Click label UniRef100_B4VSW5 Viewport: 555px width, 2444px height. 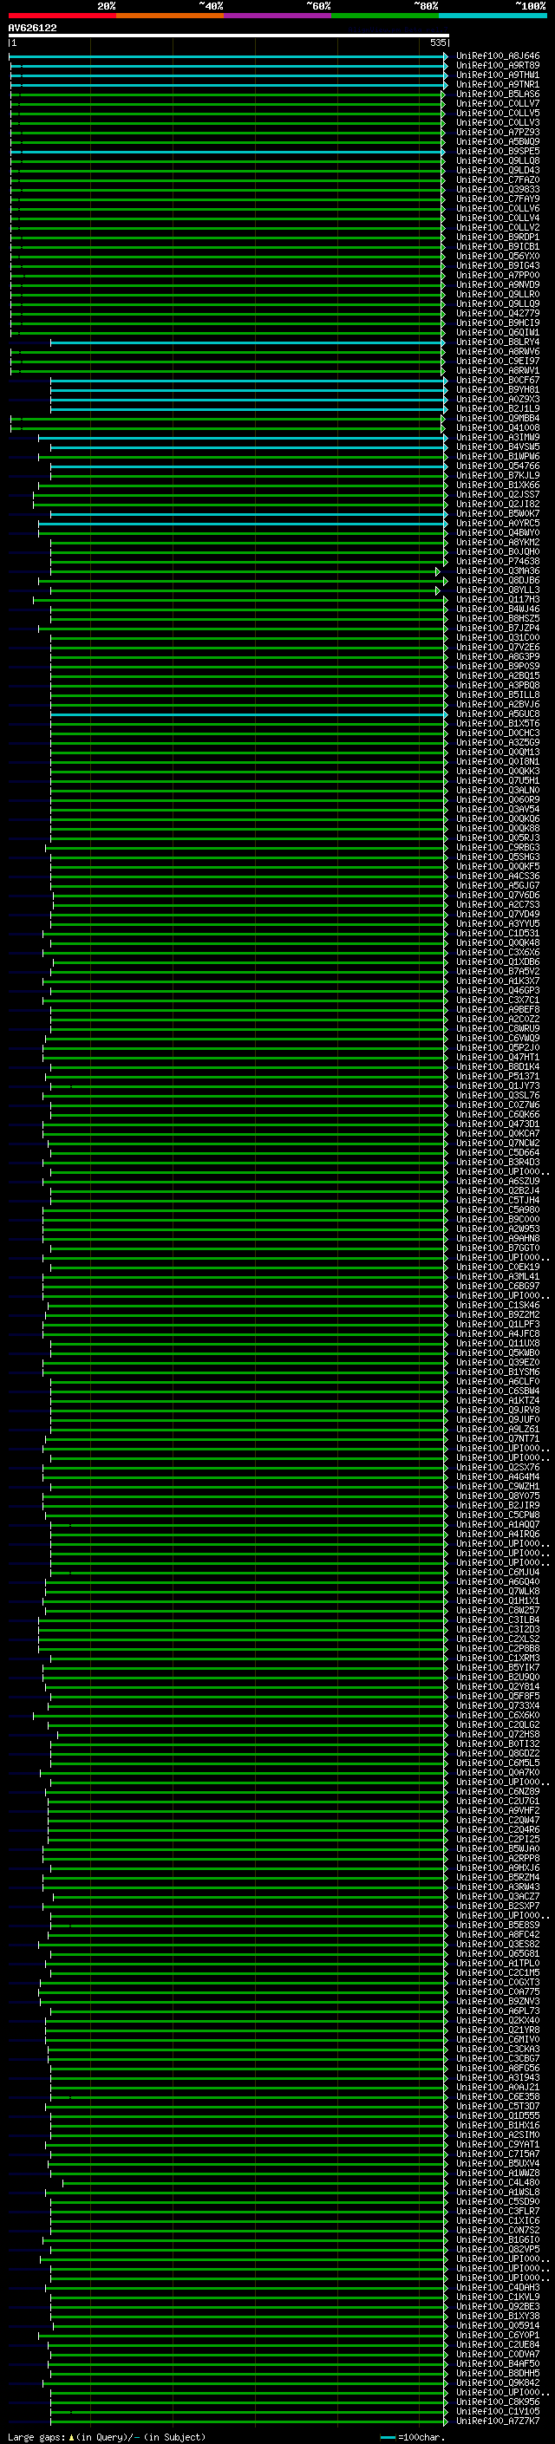click(x=498, y=446)
